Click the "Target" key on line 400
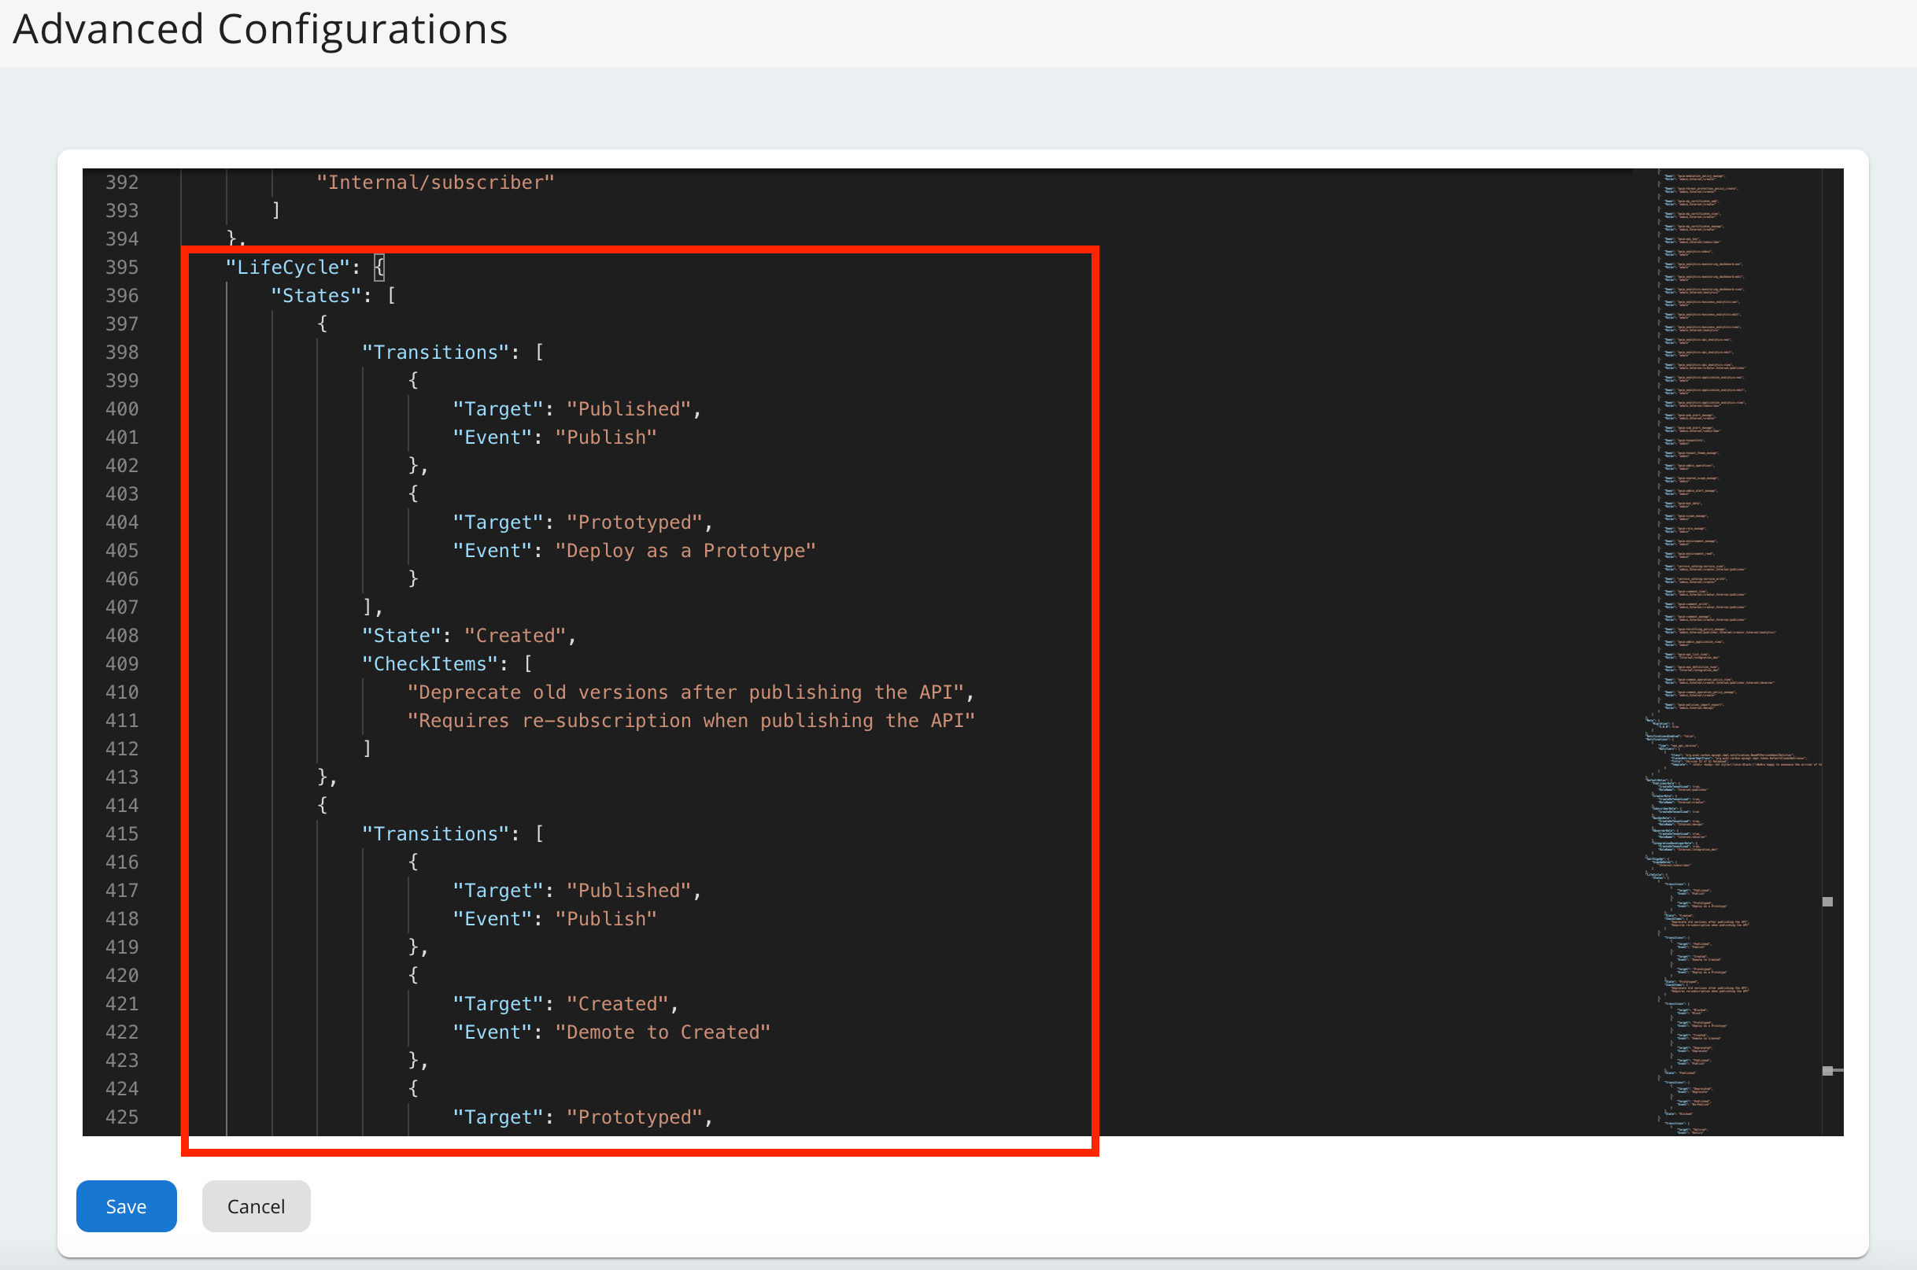 coord(498,409)
